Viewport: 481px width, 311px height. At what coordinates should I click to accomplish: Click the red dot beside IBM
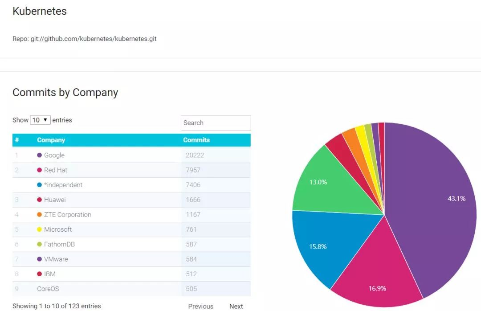[x=40, y=274]
